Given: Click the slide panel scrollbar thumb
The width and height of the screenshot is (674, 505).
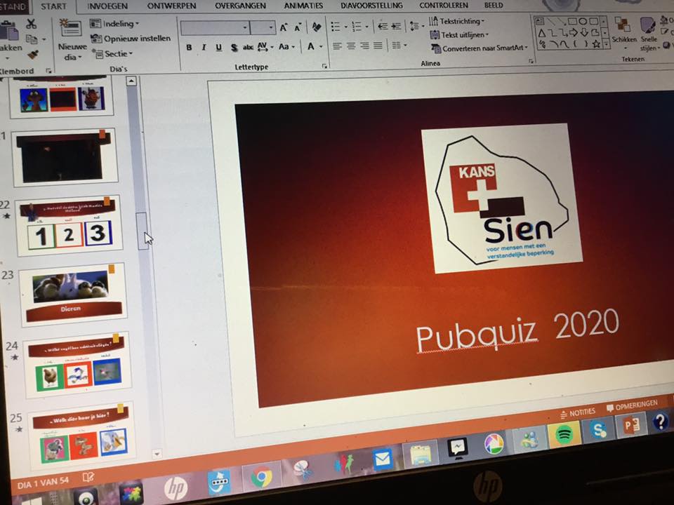Looking at the screenshot, I should 143,231.
